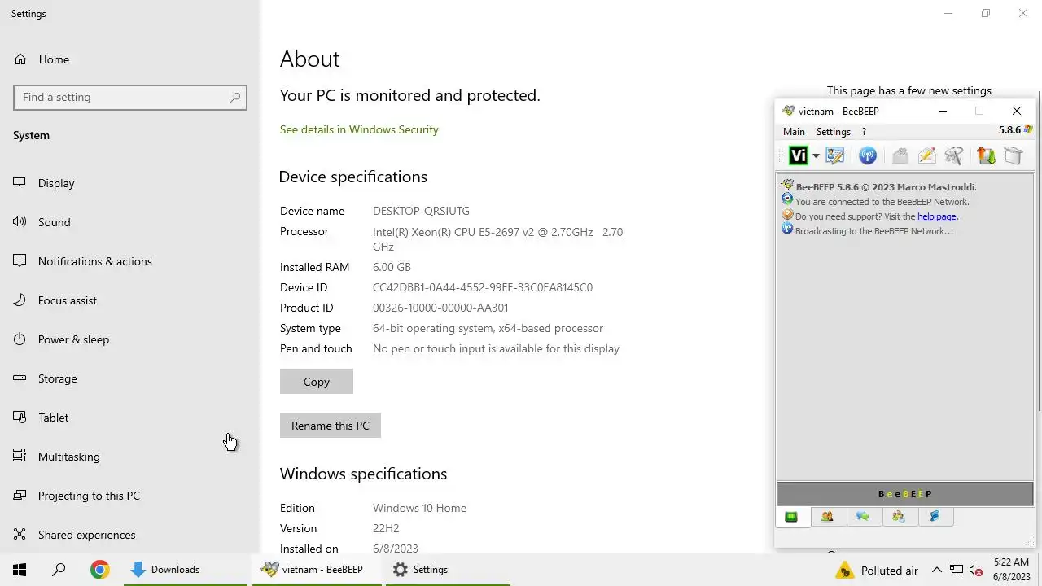Viewport: 1042px width, 586px height.
Task: Select the green home tab in BeeBEEP
Action: click(x=791, y=517)
